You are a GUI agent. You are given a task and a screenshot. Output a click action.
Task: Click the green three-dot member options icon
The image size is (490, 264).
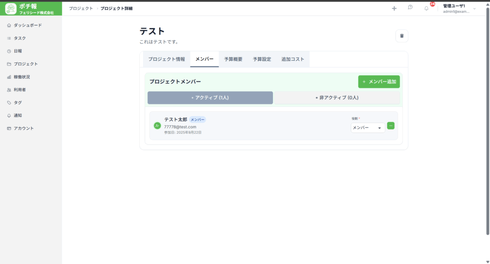(390, 126)
